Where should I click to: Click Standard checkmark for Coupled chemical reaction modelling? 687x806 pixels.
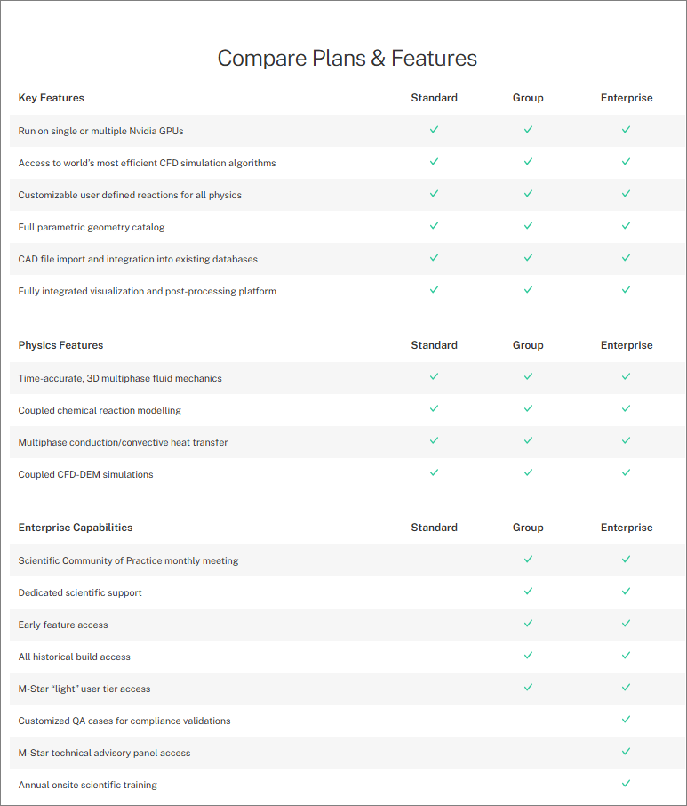(434, 408)
